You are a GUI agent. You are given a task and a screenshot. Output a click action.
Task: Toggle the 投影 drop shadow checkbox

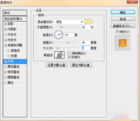[x=6, y=24]
